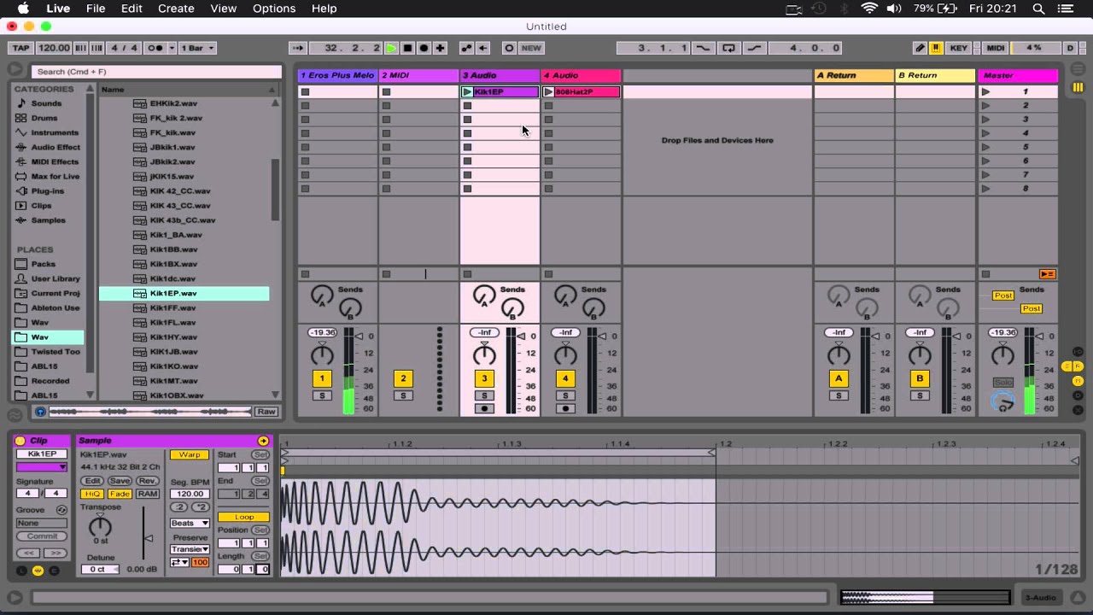The height and width of the screenshot is (615, 1093).
Task: Toggle the Arrangement Loop switch
Action: [728, 48]
